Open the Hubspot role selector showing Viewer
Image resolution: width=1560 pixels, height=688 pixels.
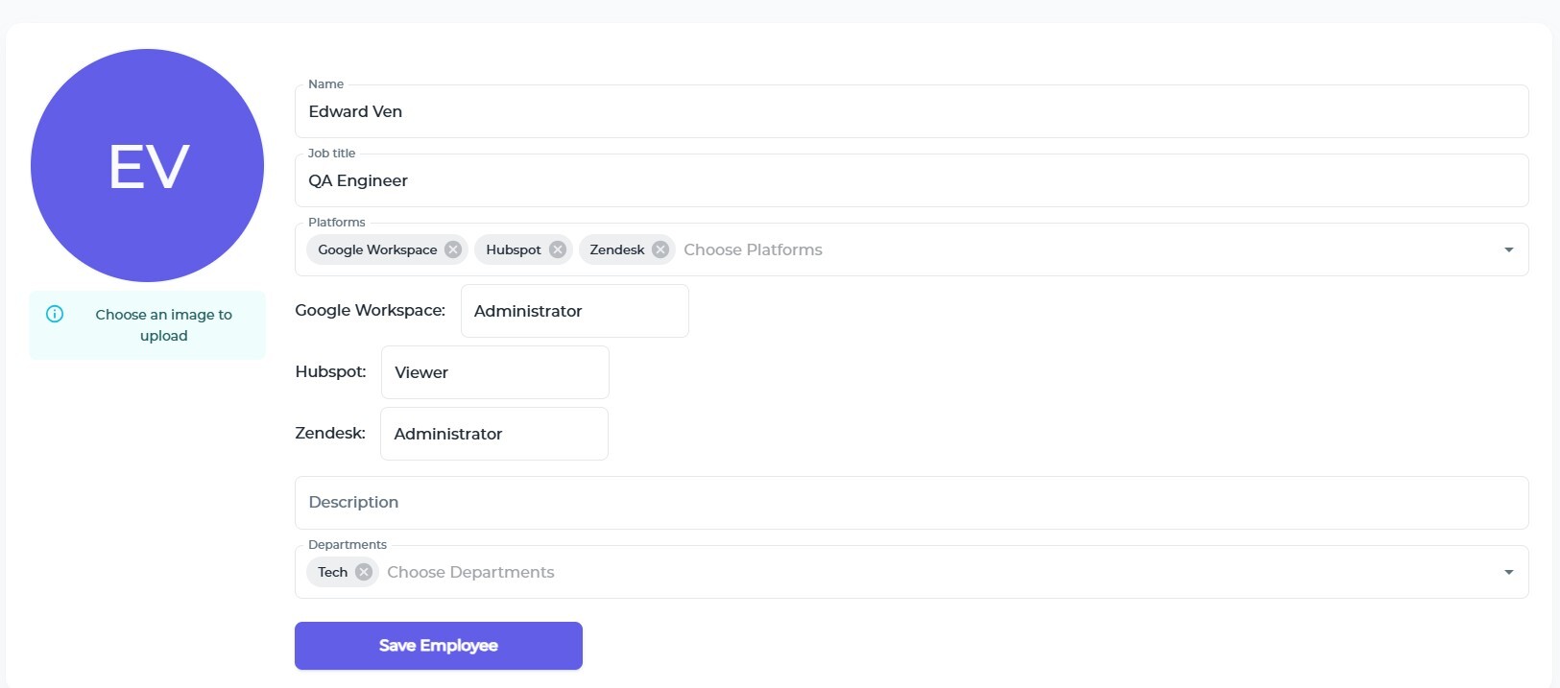pyautogui.click(x=494, y=372)
